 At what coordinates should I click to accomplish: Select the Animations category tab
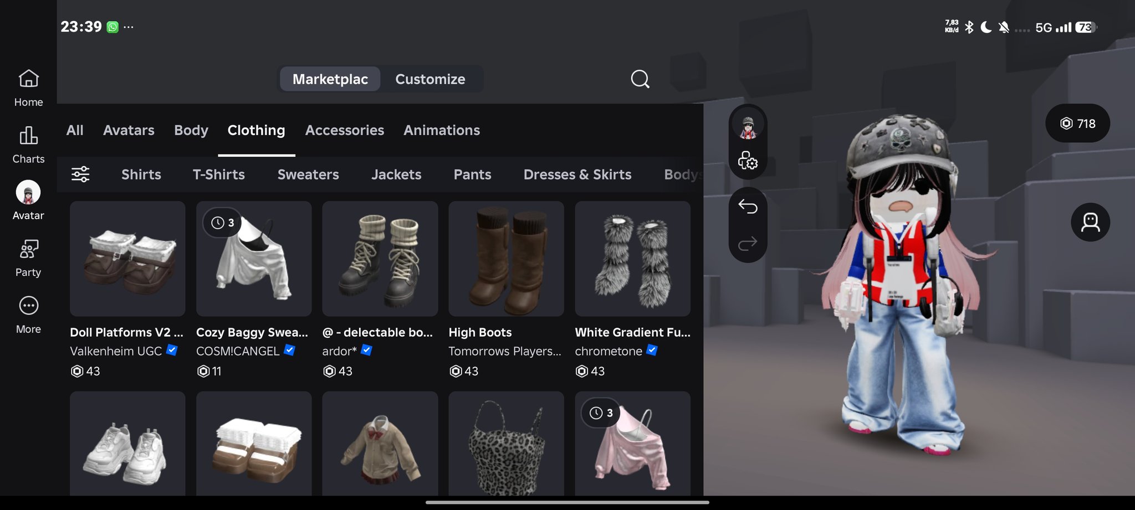point(442,130)
